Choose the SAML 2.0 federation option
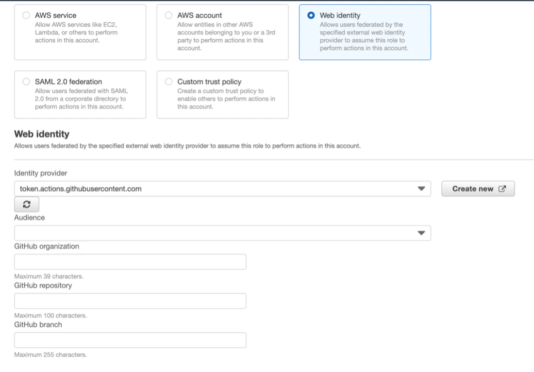Screen dimensions: 534x372 coord(26,82)
